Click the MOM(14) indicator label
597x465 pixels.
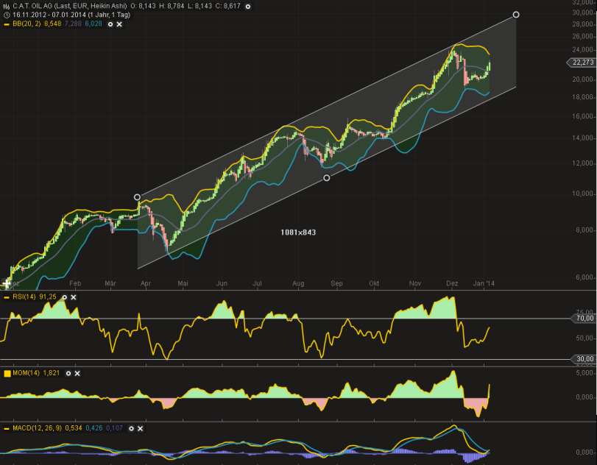point(26,373)
